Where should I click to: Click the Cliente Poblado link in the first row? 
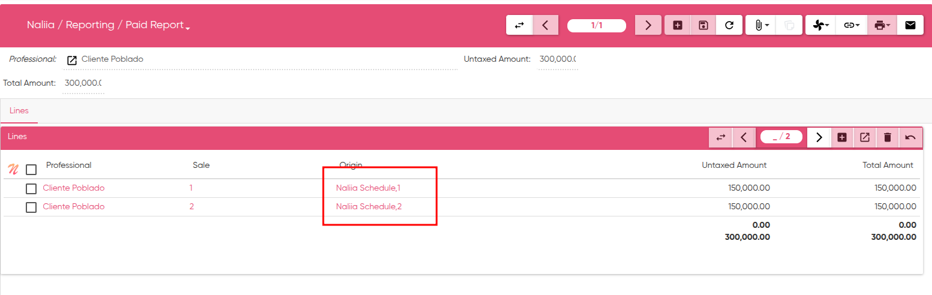click(74, 188)
